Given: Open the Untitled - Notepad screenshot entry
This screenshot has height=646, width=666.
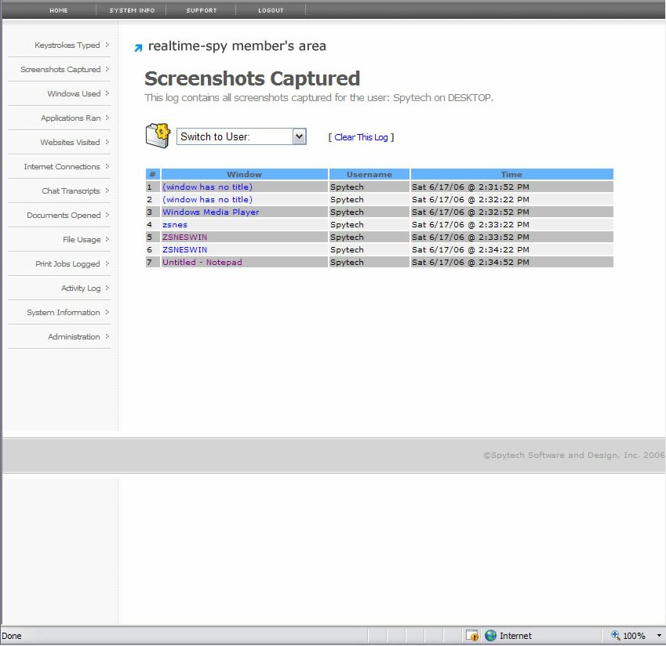Looking at the screenshot, I should (x=202, y=263).
